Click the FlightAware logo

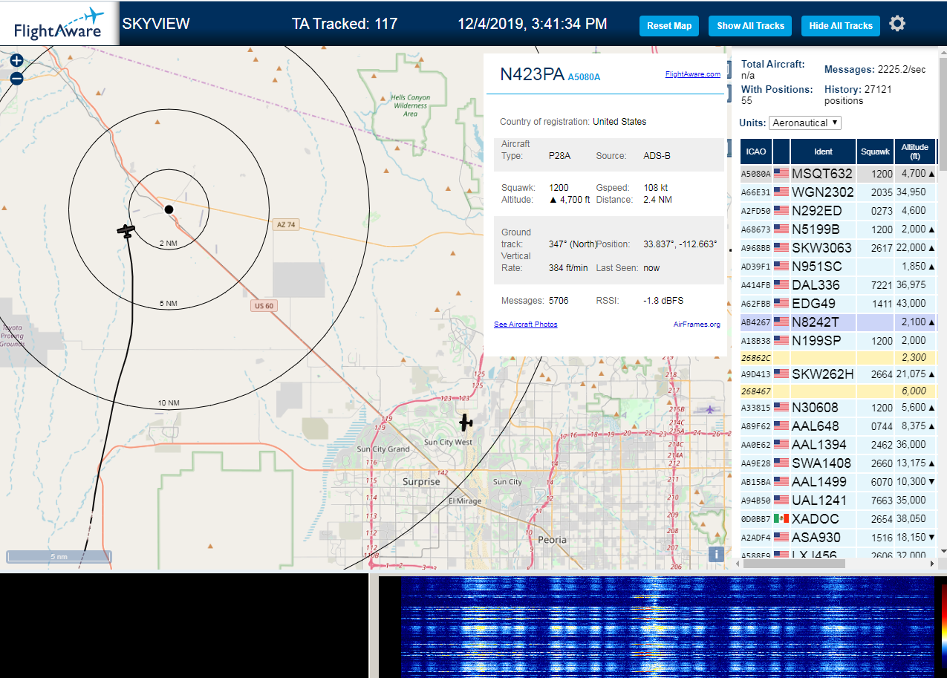[x=59, y=23]
